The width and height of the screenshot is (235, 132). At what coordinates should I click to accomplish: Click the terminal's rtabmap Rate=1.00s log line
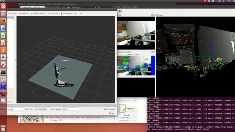pyautogui.click(x=191, y=127)
